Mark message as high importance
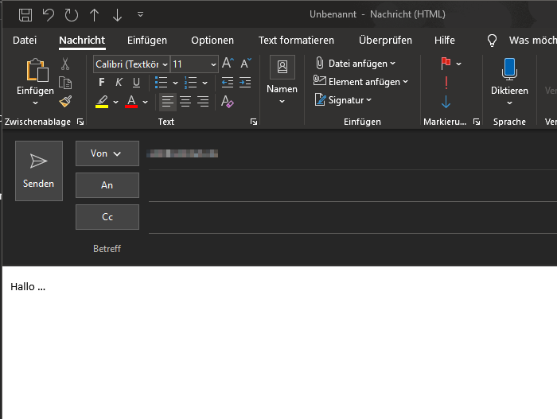Screen dimensions: 557x419 [446, 83]
